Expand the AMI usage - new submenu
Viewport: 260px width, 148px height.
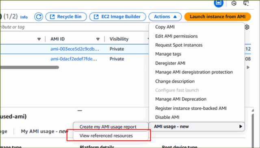[197, 127]
